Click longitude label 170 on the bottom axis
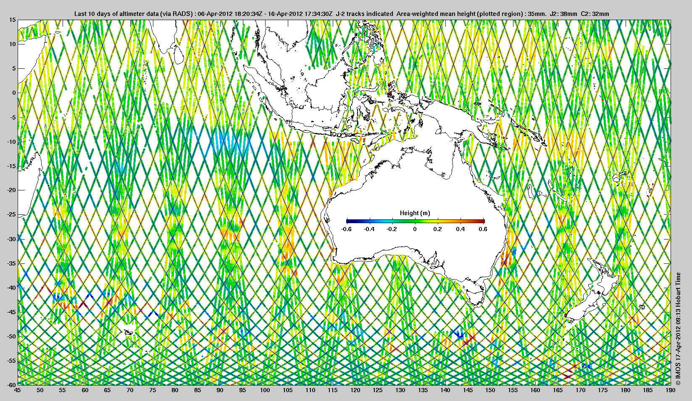The width and height of the screenshot is (692, 401). click(580, 390)
